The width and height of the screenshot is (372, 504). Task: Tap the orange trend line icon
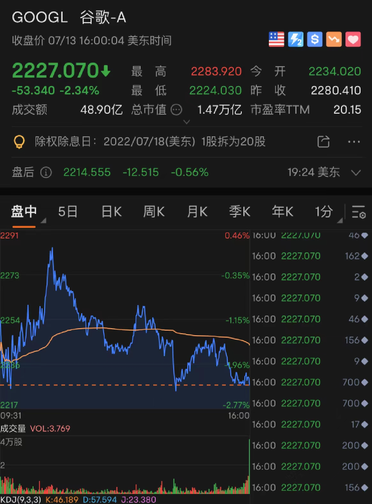(x=334, y=40)
